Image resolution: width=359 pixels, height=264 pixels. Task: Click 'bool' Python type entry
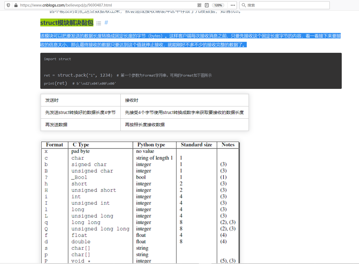[141, 177]
